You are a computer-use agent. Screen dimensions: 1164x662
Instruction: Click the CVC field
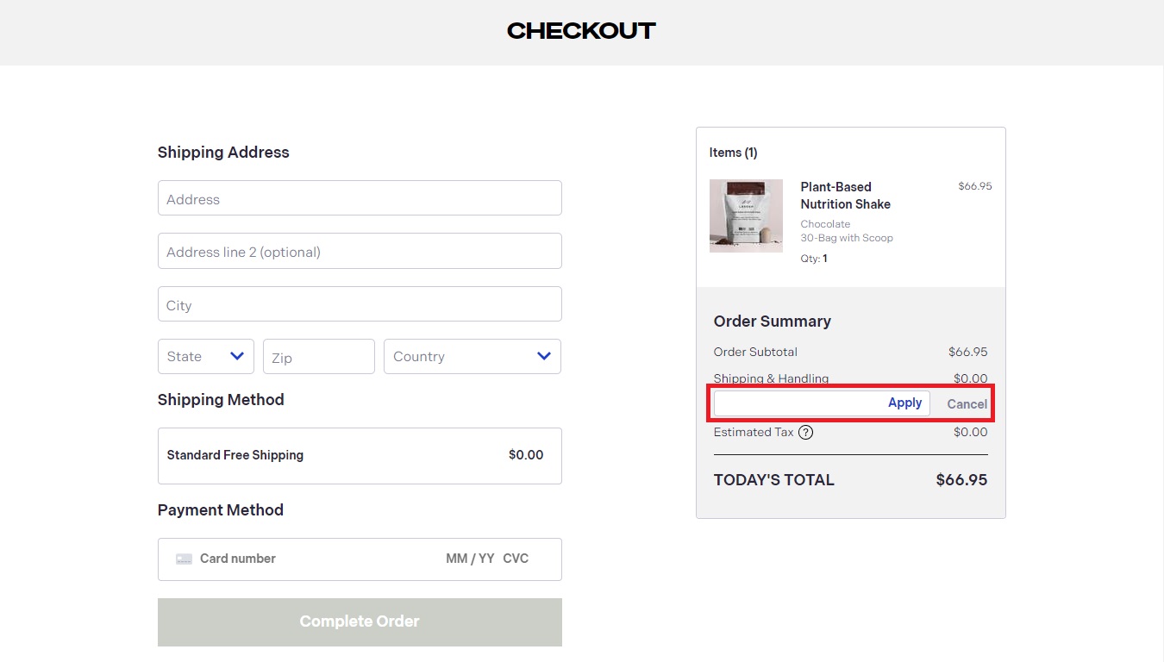point(516,559)
